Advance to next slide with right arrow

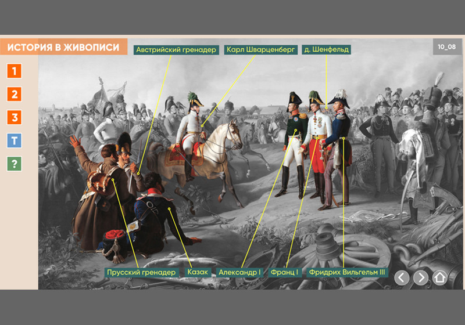tap(420, 278)
